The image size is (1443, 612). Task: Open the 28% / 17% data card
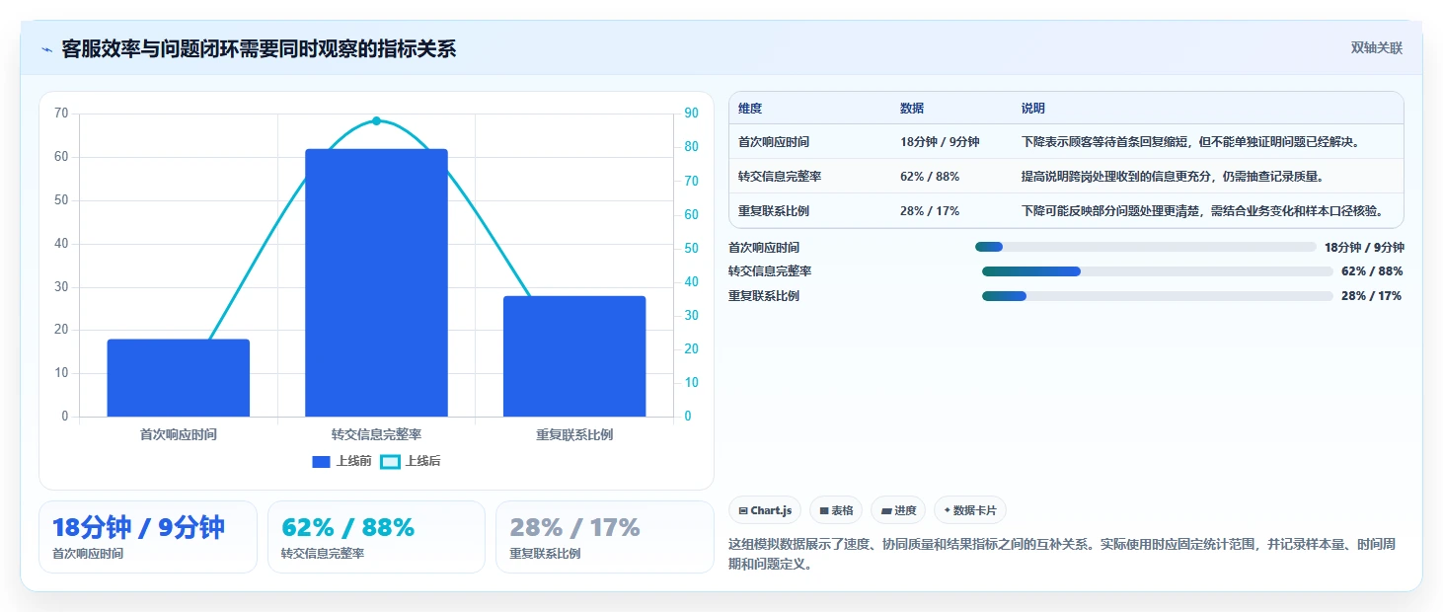(x=604, y=537)
